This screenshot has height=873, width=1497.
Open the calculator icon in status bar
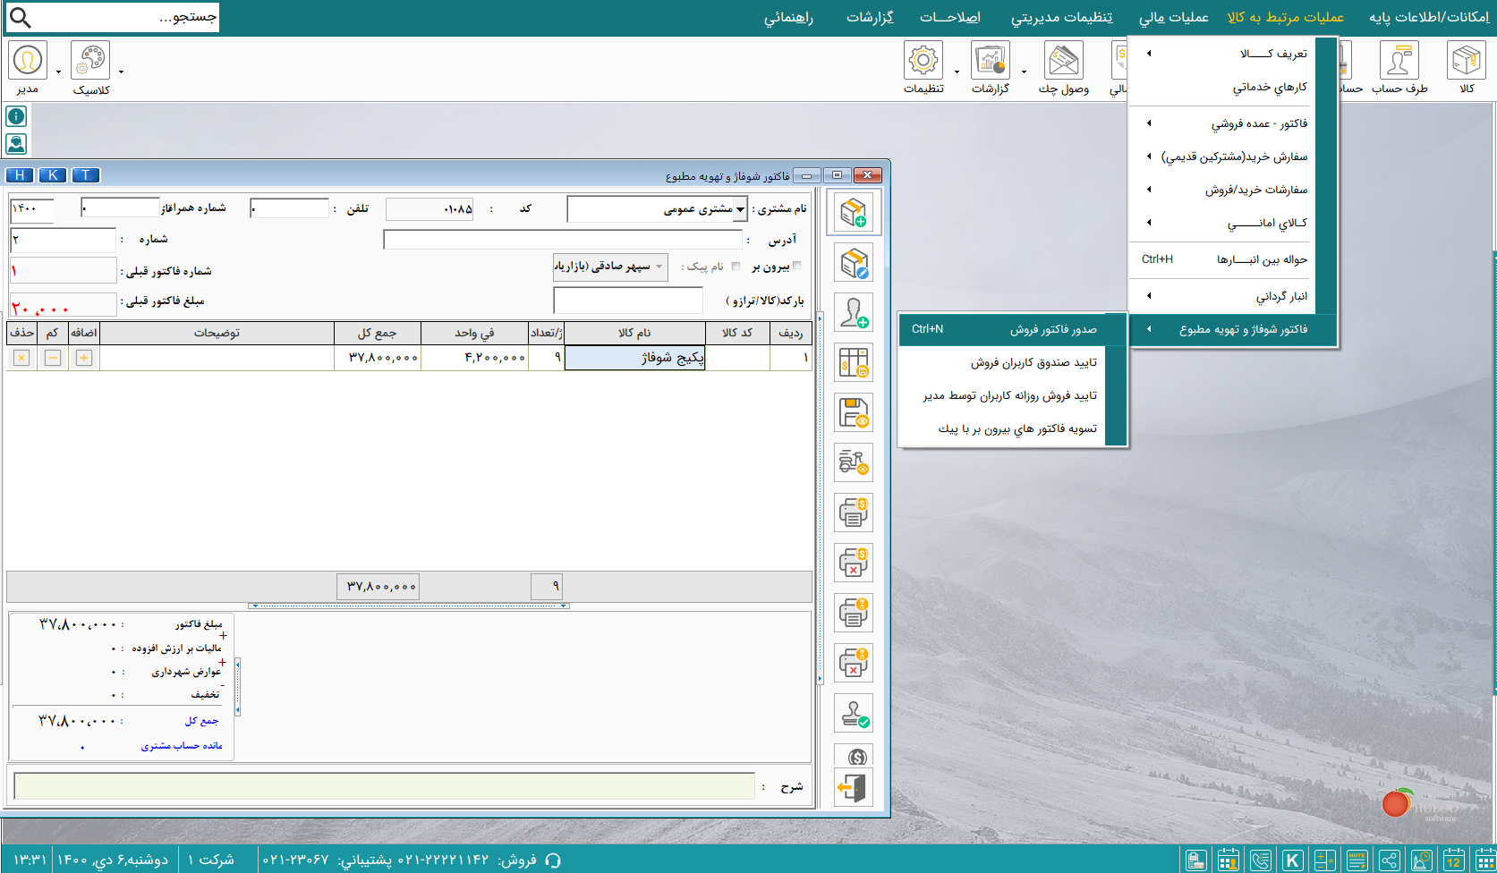coord(1325,860)
